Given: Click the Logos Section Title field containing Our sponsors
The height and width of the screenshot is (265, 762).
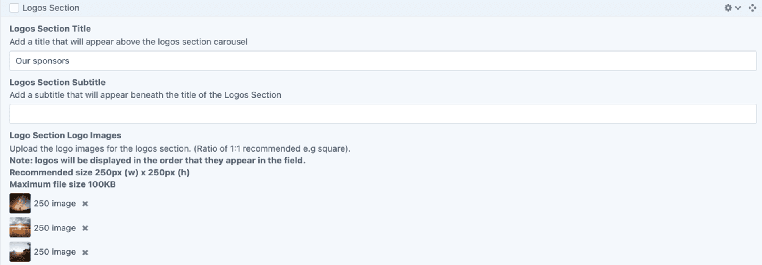Looking at the screenshot, I should point(383,61).
